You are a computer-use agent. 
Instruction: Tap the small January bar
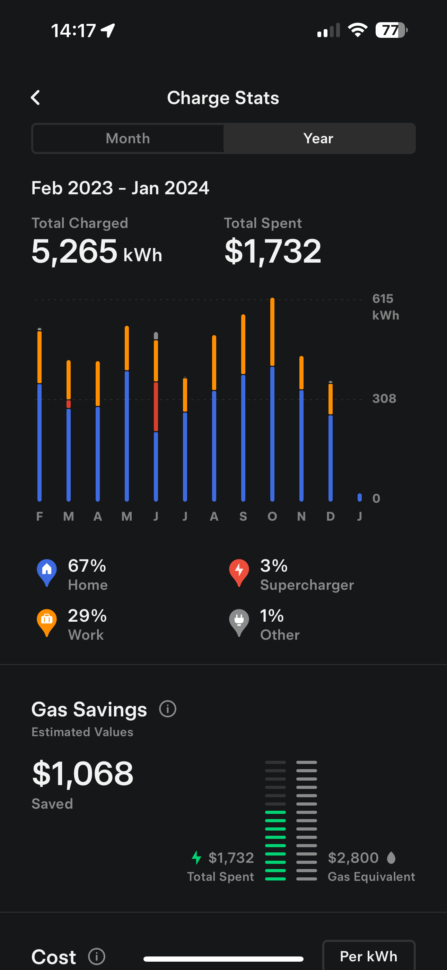point(359,497)
